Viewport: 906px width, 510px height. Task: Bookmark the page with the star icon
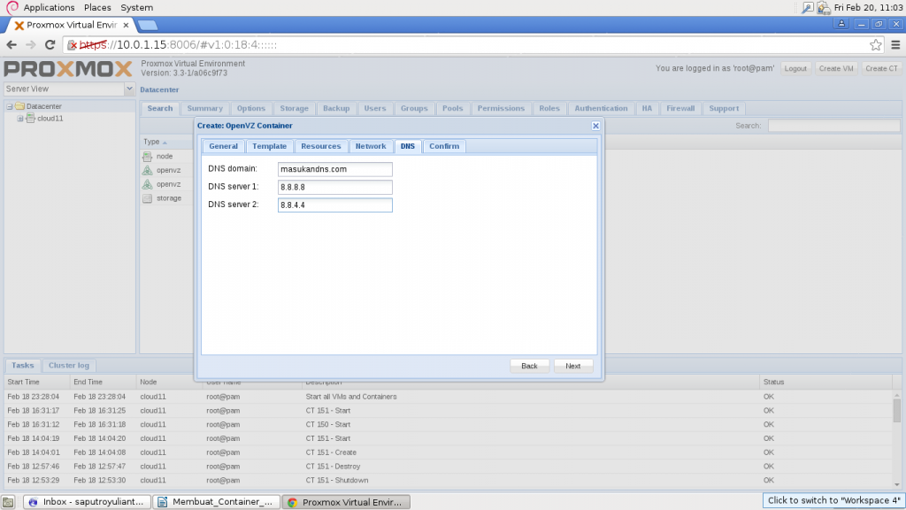coord(875,44)
